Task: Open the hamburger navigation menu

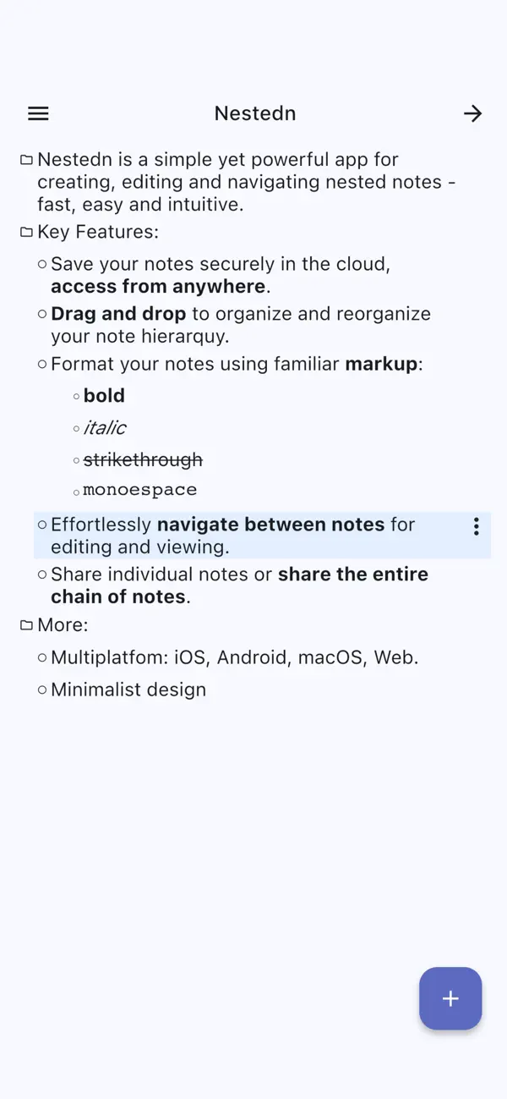Action: 37,113
